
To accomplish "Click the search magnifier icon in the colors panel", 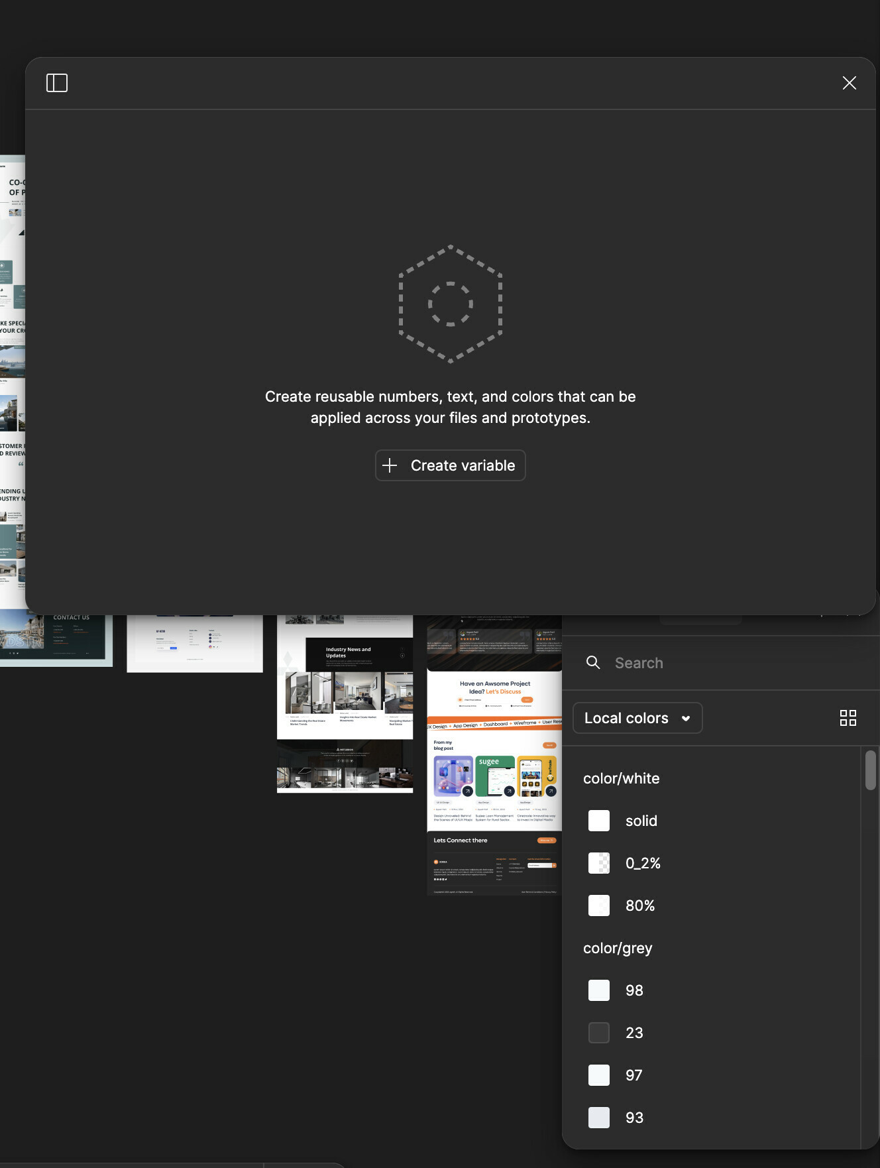I will click(x=593, y=663).
